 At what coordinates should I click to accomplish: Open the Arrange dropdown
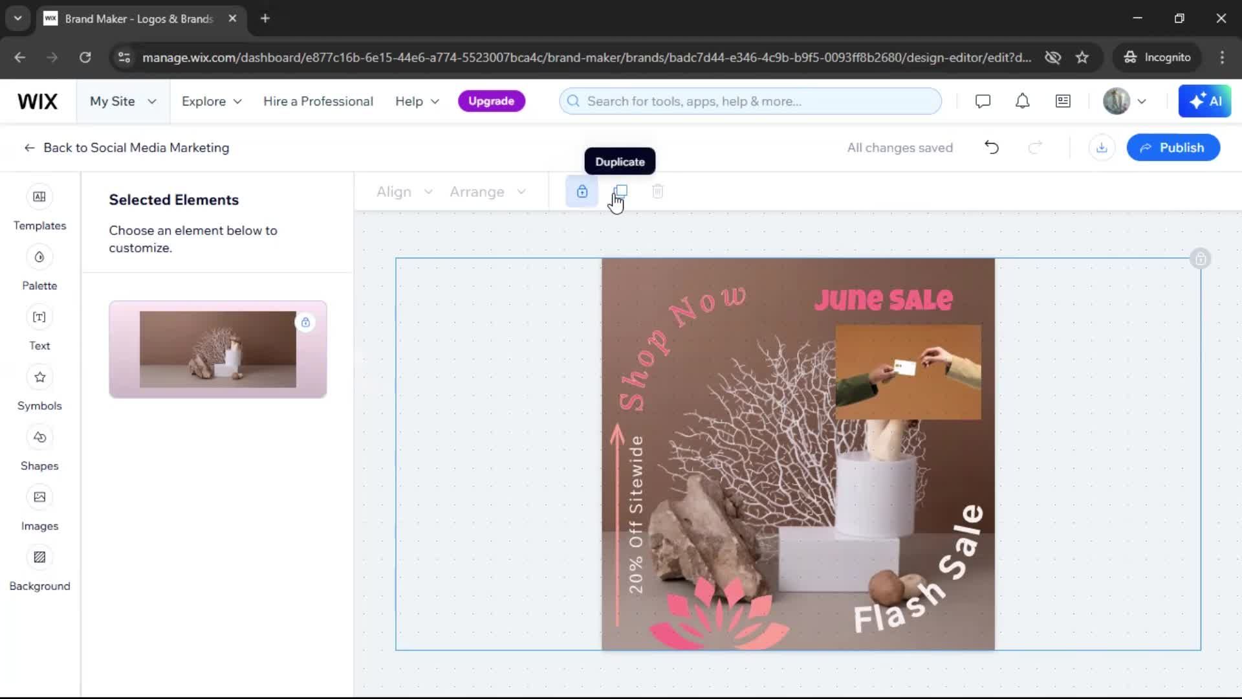pos(488,192)
